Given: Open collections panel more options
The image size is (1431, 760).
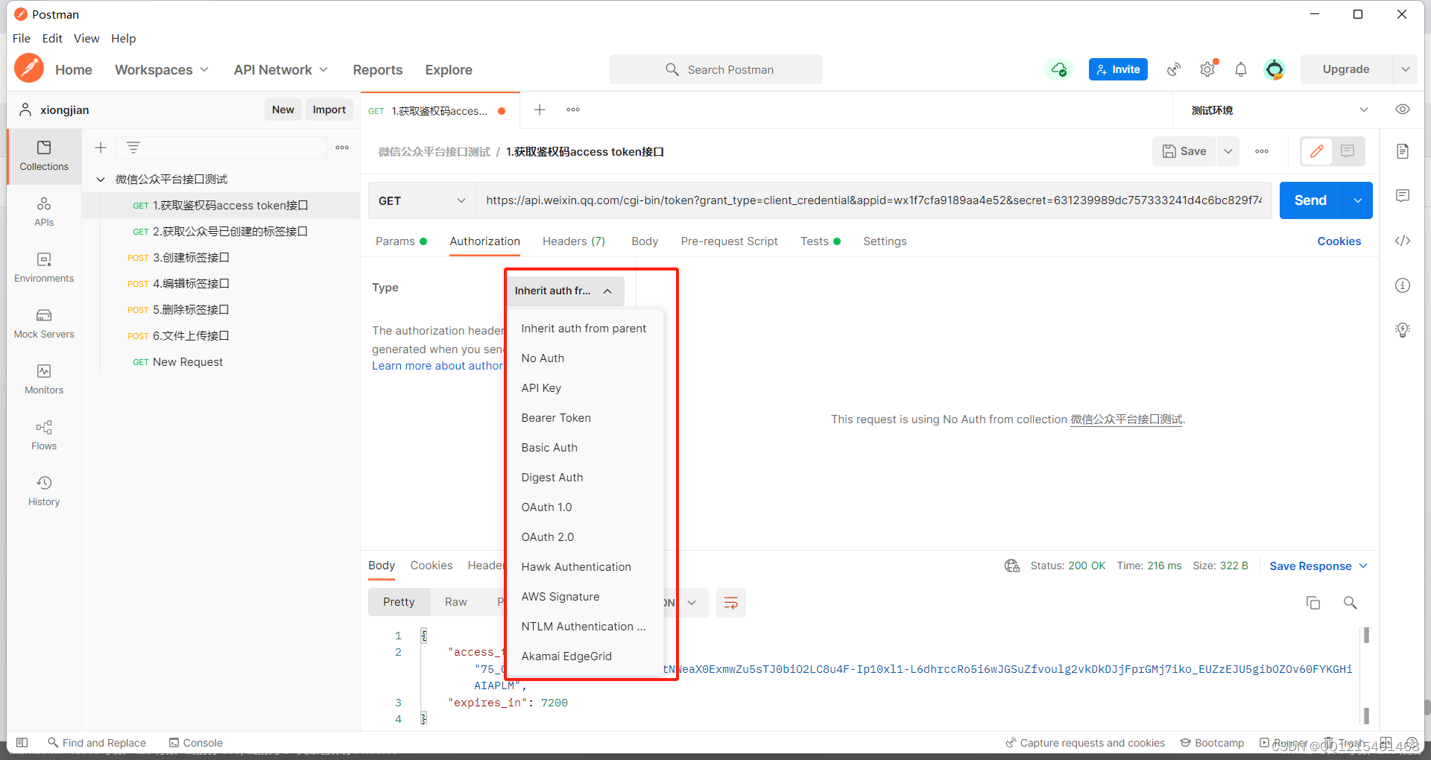Looking at the screenshot, I should [x=342, y=148].
